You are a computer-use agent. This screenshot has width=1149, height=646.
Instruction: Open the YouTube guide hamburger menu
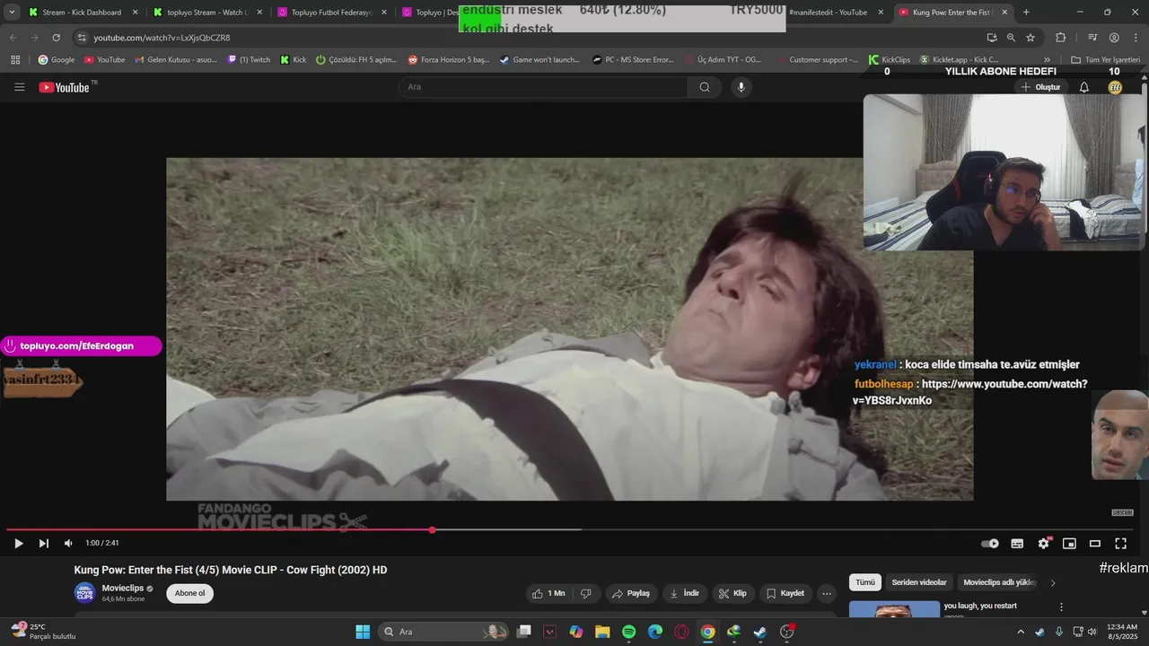(x=20, y=87)
